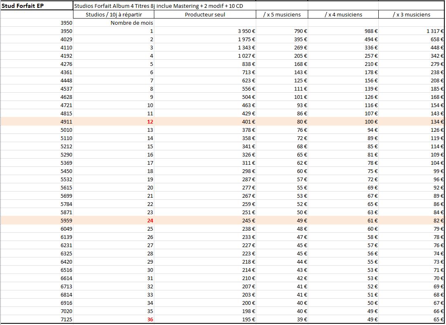The image size is (446, 325).
Task: Click the 5959 cell in highlighted row
Action: tap(66, 220)
